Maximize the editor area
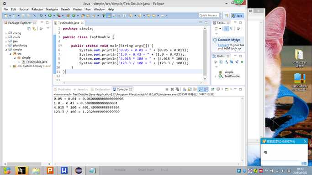This screenshot has height=175, width=312. tap(206, 23)
